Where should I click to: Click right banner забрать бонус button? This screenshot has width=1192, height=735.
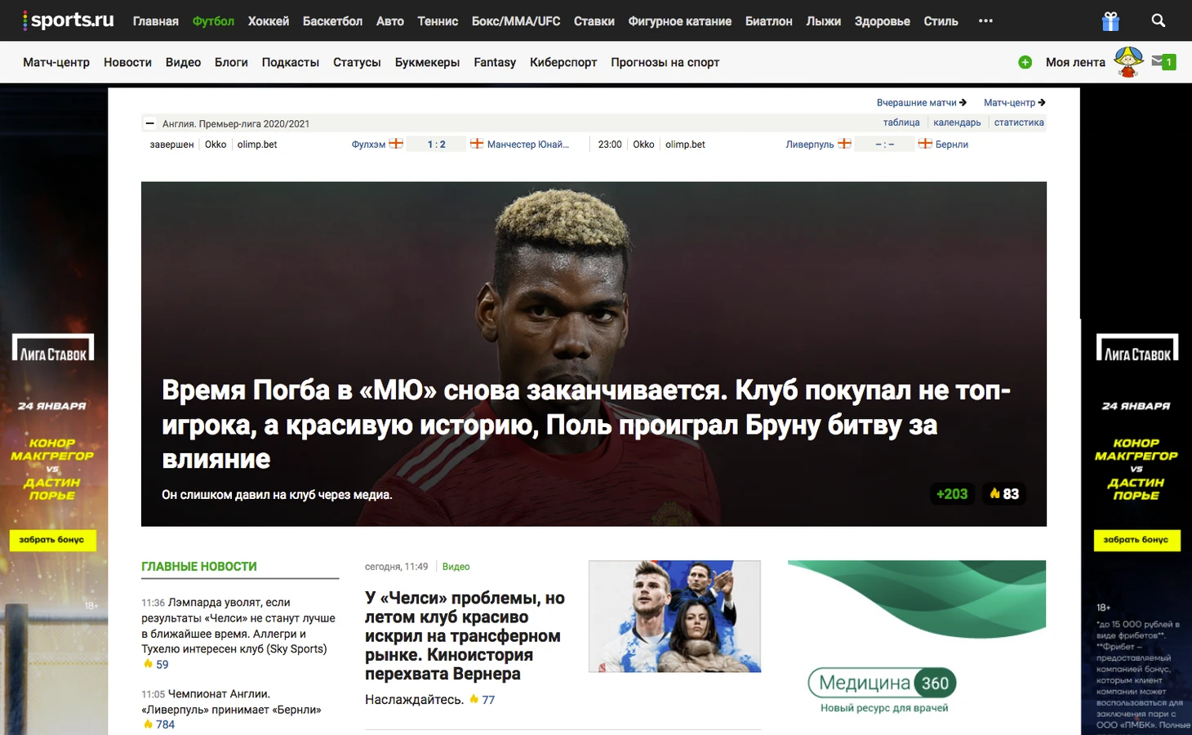pos(1136,540)
